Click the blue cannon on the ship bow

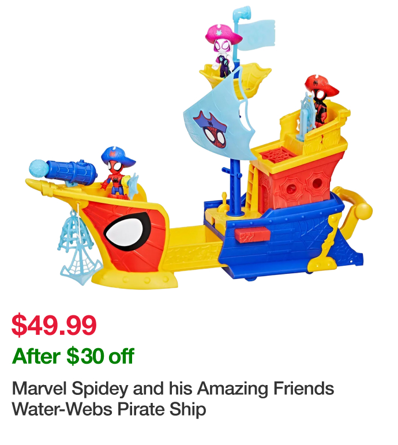pos(71,172)
